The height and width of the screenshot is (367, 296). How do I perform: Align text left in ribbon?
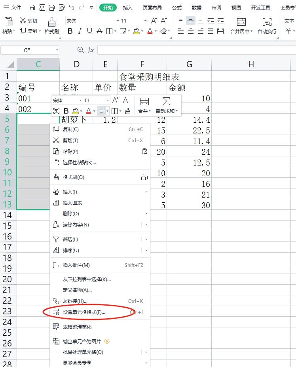coord(180,31)
